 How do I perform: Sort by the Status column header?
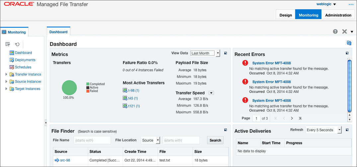tap(106, 151)
